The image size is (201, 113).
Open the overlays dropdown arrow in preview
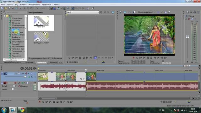[161, 12]
